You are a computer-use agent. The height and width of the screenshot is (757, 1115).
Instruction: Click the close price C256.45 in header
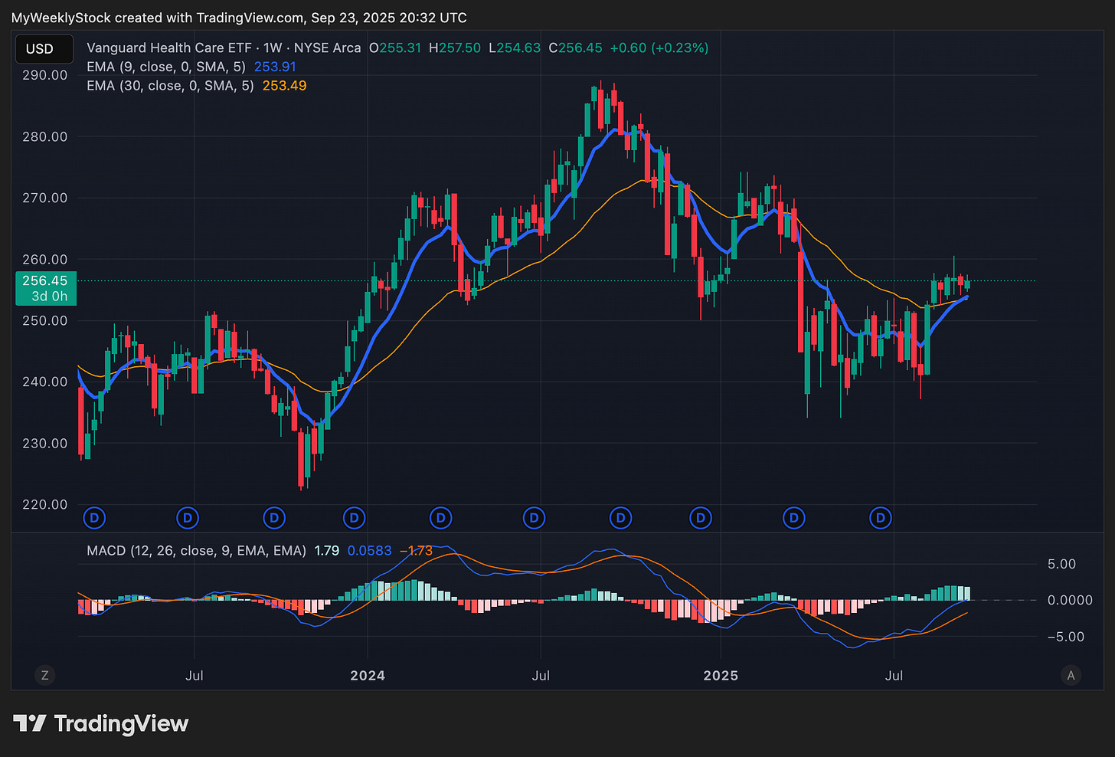575,48
